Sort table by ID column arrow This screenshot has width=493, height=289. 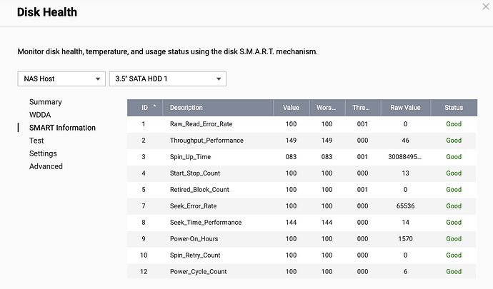click(x=154, y=108)
